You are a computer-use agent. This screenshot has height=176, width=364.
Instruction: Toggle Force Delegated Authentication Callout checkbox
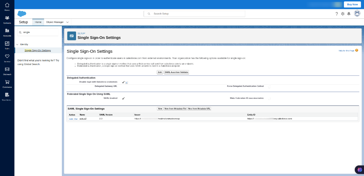269,87
